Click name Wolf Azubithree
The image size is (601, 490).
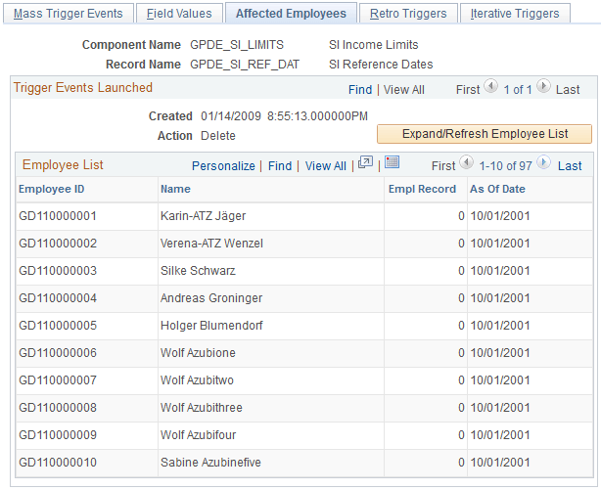click(x=202, y=408)
